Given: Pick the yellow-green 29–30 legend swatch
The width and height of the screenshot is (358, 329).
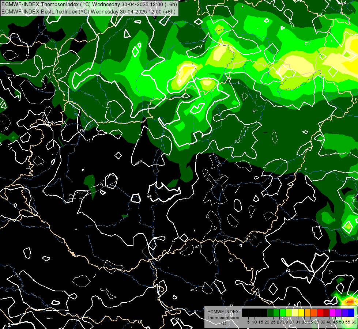Looking at the screenshot, I should point(289,313).
